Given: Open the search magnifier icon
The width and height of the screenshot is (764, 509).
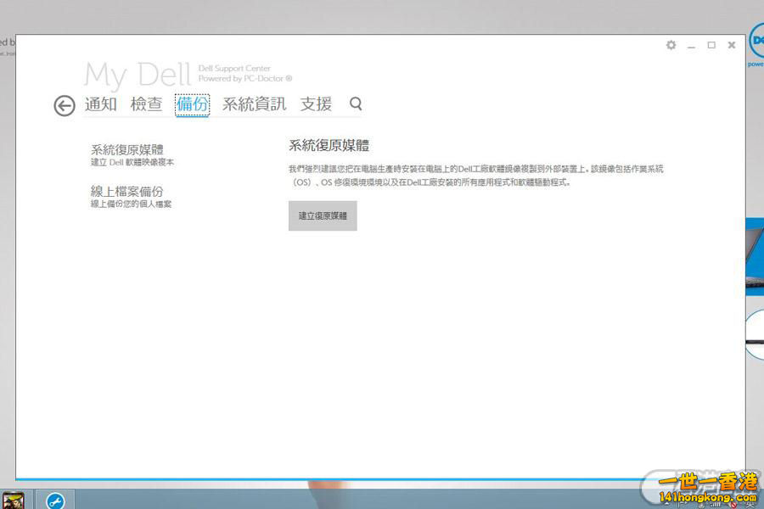Looking at the screenshot, I should 356,103.
